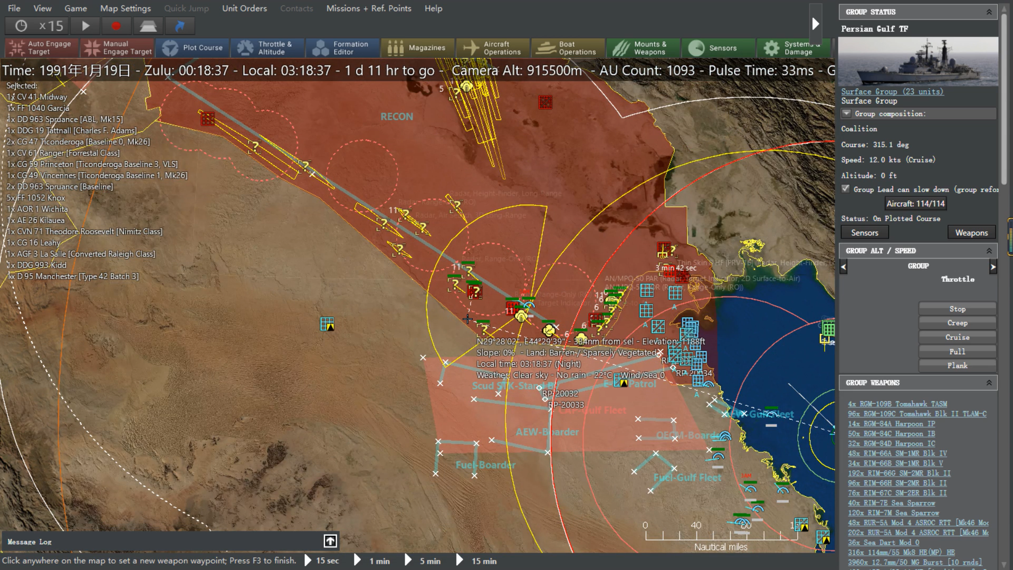The height and width of the screenshot is (570, 1013).
Task: Open the Help menu
Action: pyautogui.click(x=433, y=8)
